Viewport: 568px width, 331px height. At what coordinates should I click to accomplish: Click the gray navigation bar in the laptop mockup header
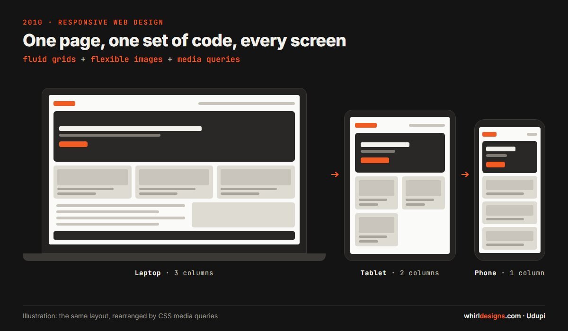coord(247,104)
